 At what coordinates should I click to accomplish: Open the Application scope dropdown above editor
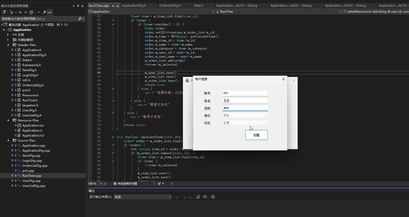[x=151, y=12]
